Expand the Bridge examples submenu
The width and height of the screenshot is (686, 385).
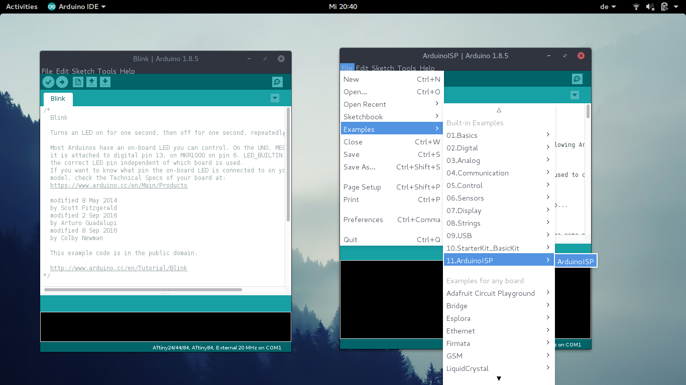click(x=499, y=306)
